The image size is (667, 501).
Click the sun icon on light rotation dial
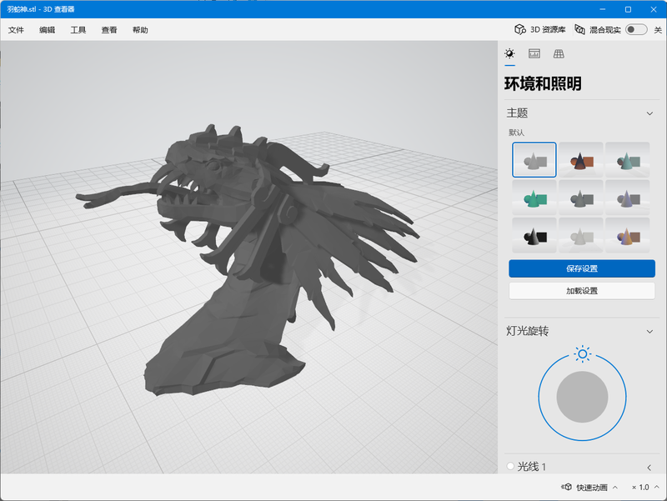click(x=582, y=354)
